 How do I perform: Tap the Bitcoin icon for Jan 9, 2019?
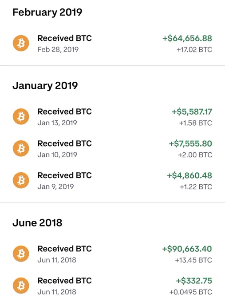coord(21,180)
